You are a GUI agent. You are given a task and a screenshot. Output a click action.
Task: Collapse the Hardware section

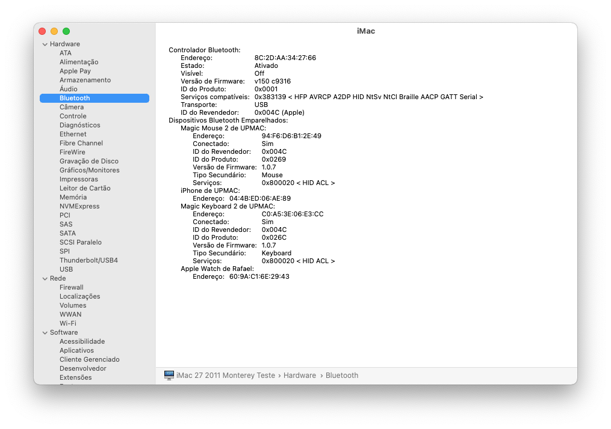tap(45, 44)
